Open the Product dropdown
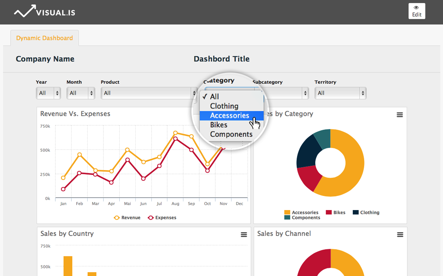Viewport: 443px width, 276px height. click(149, 93)
